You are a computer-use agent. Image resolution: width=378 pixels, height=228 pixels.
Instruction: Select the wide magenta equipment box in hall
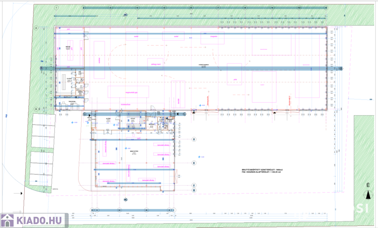[x=128, y=91]
